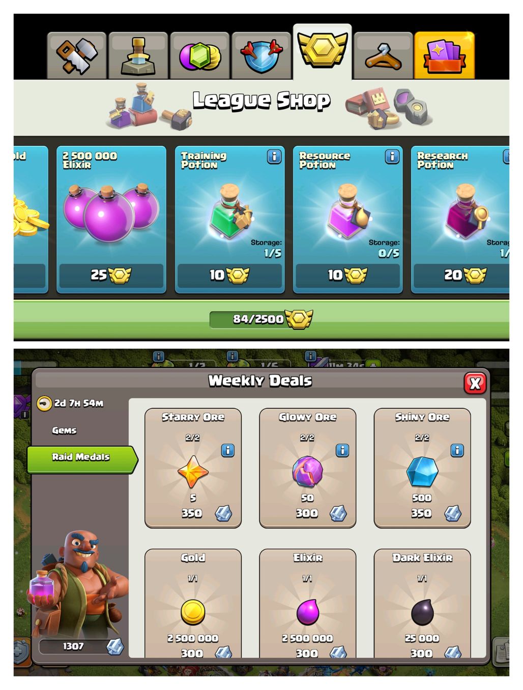Show info for Starry Ore deal
Image resolution: width=523 pixels, height=690 pixels.
coord(228,450)
